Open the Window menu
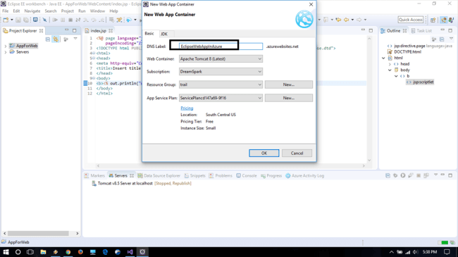458x257 pixels. point(97,11)
